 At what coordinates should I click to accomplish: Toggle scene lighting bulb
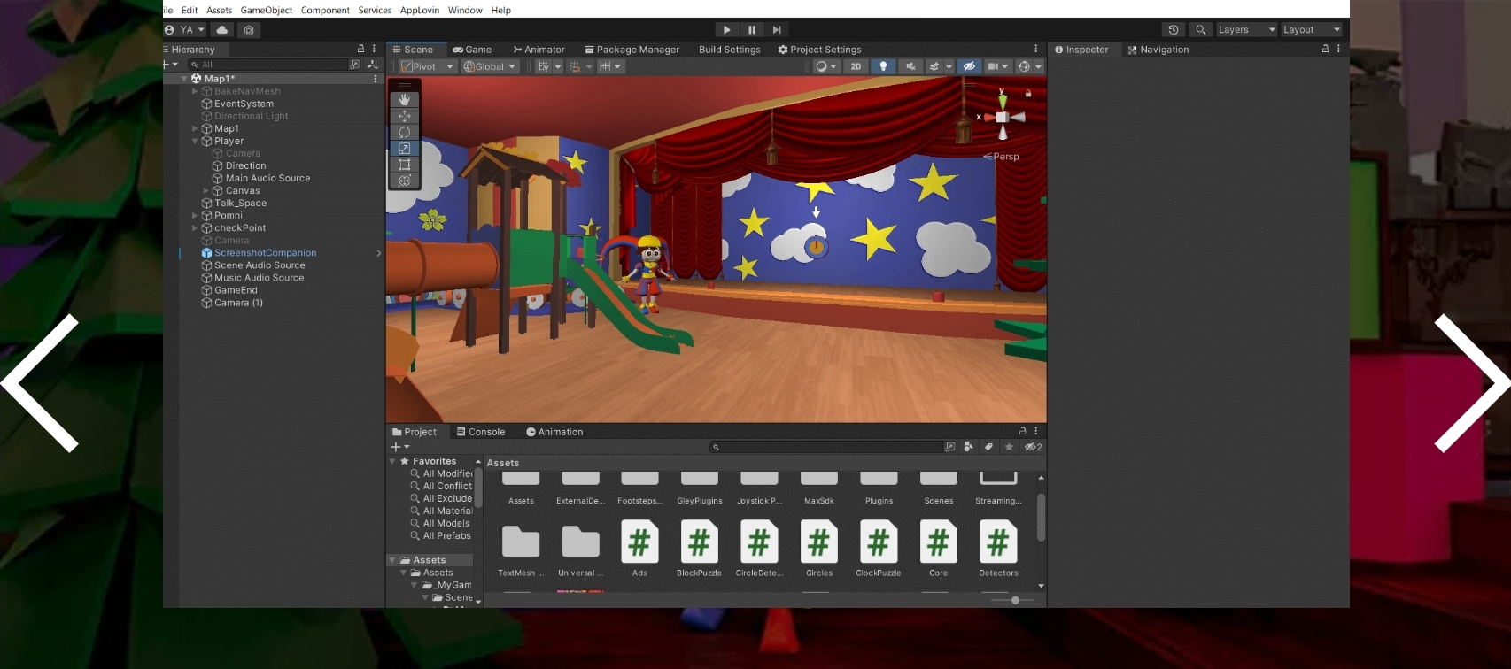[x=883, y=66]
